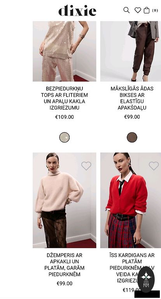Screen dimensions: 161x299
Task: Add pink sweater to wishlist heart
Action: point(86,166)
